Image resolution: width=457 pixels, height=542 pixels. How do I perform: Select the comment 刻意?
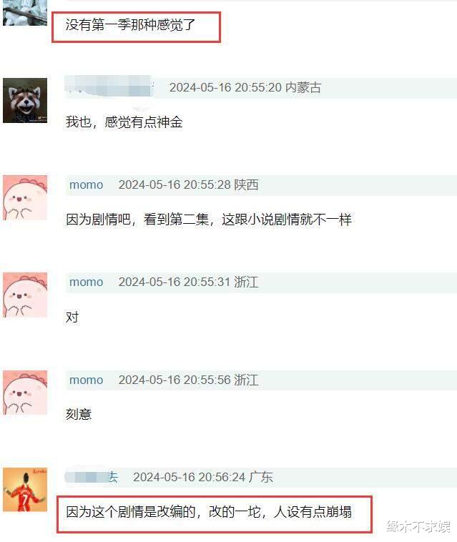[x=79, y=414]
